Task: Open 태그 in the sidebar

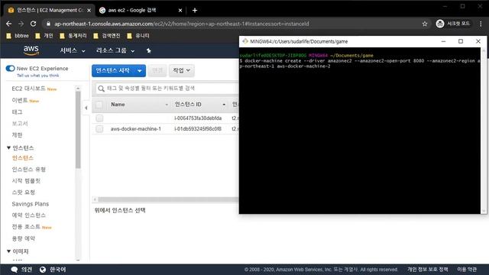Action: click(17, 112)
